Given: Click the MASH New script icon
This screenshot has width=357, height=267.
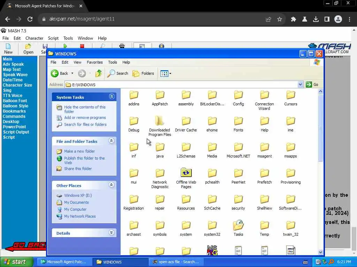Looking at the screenshot, I should coord(8,49).
